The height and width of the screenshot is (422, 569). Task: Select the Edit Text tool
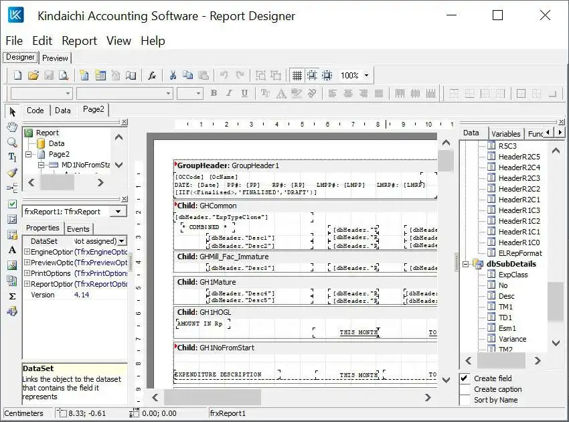tap(12, 157)
